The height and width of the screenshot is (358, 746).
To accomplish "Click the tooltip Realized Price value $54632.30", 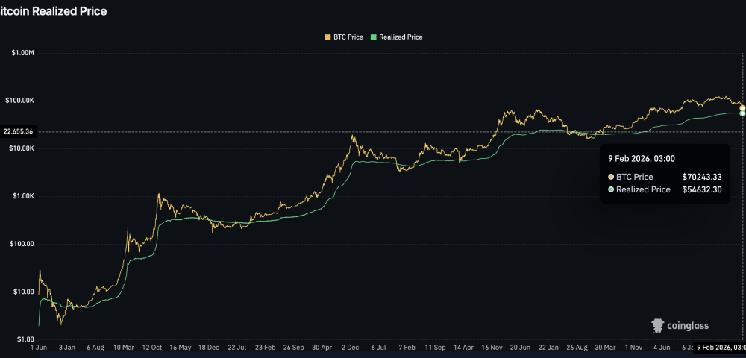I will coord(702,189).
